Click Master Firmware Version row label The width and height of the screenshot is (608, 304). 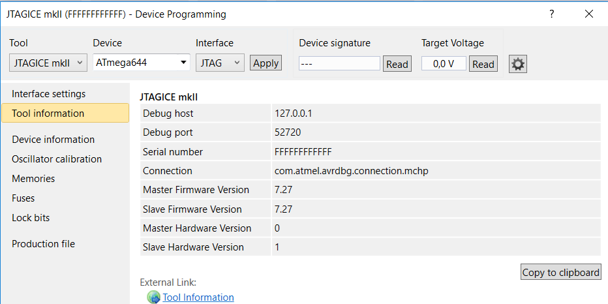pos(196,190)
